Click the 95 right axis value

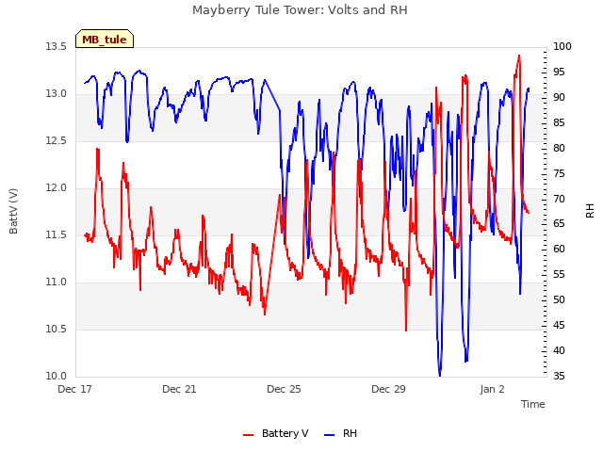(x=559, y=72)
